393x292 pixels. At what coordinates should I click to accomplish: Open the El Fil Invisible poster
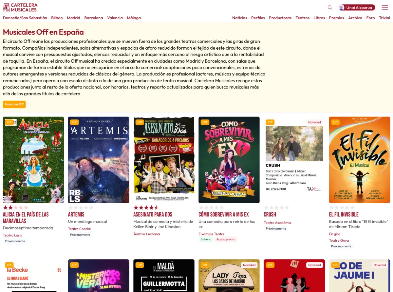[x=360, y=160]
